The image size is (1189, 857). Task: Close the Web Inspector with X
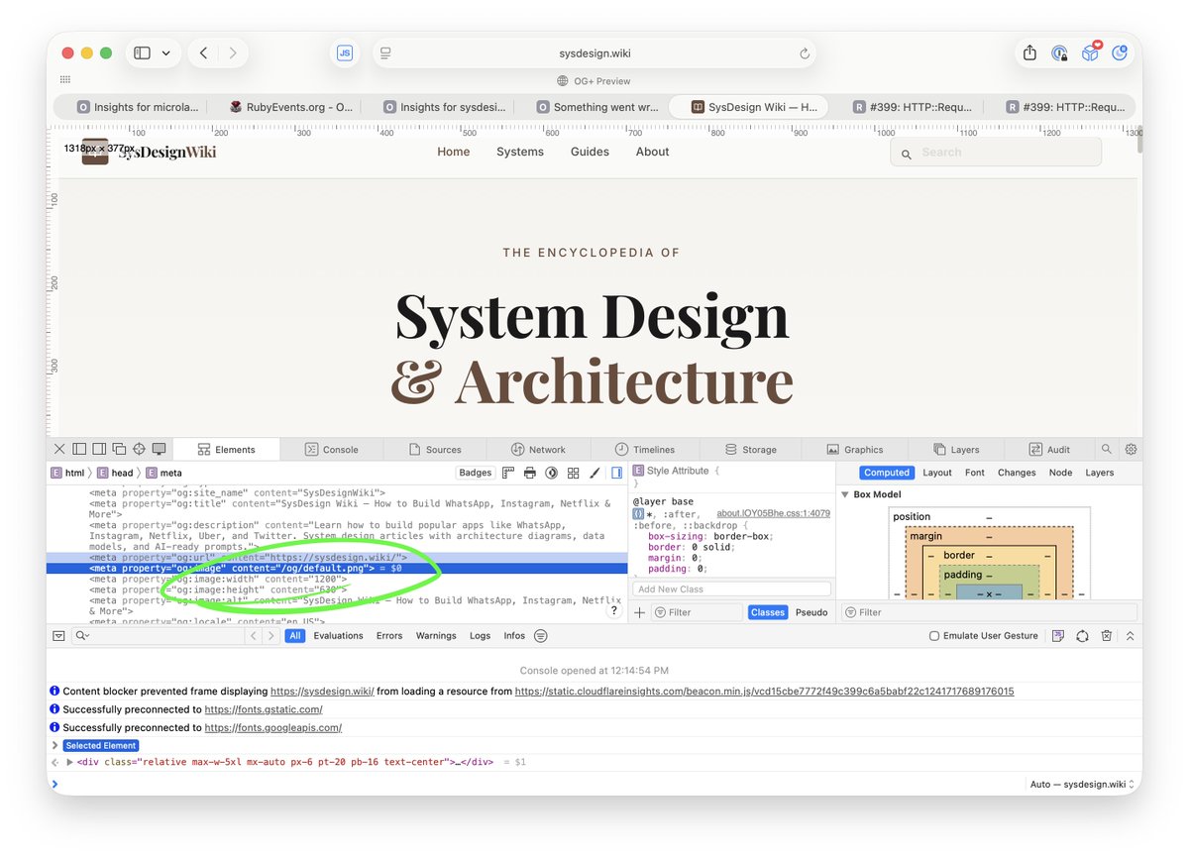click(x=59, y=449)
